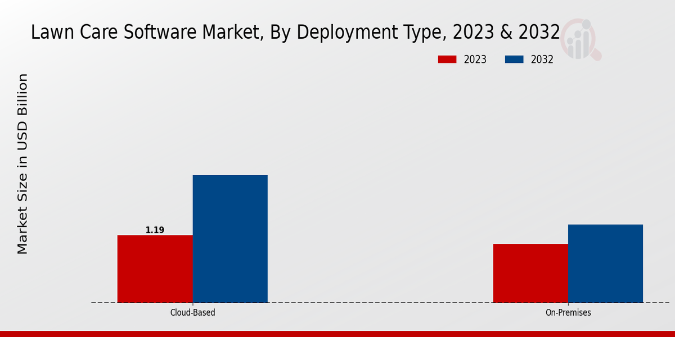Click the magnifier handle of the watermark logo
This screenshot has height=337, width=675.
click(596, 54)
